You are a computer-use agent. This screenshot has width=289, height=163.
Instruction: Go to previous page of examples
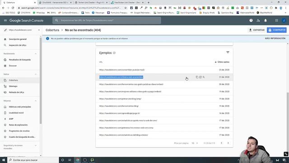coord(222,143)
